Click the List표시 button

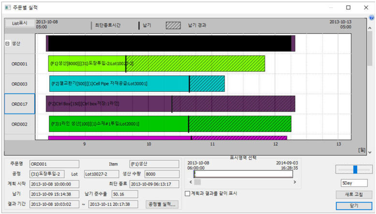tap(19, 23)
